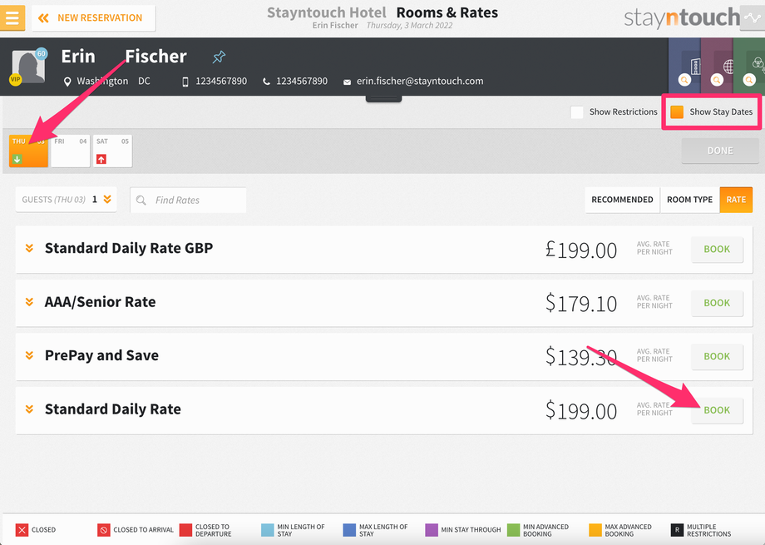Expand the AAA/Senior Rate row

(x=30, y=302)
